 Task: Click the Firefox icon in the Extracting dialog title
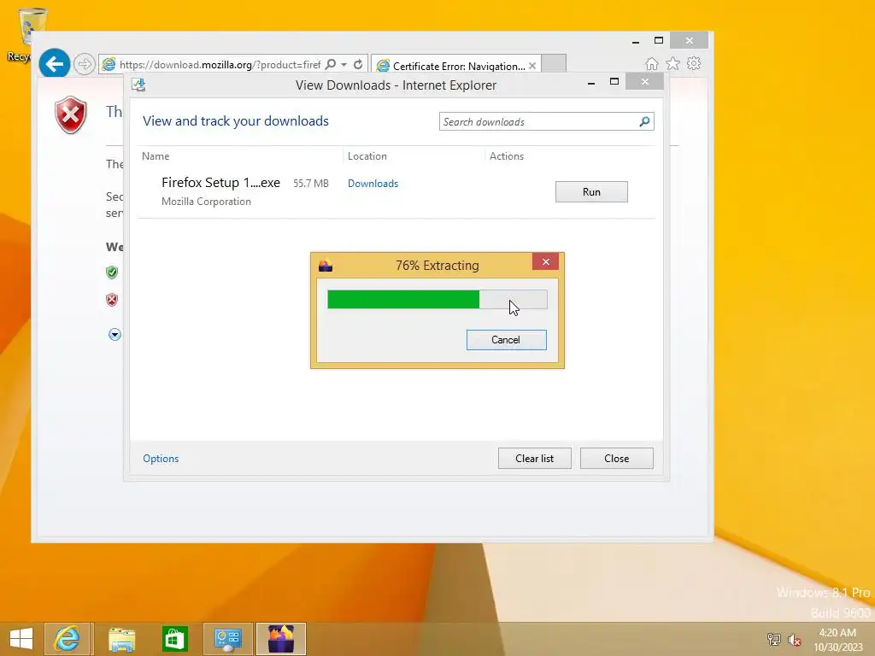[x=326, y=266]
